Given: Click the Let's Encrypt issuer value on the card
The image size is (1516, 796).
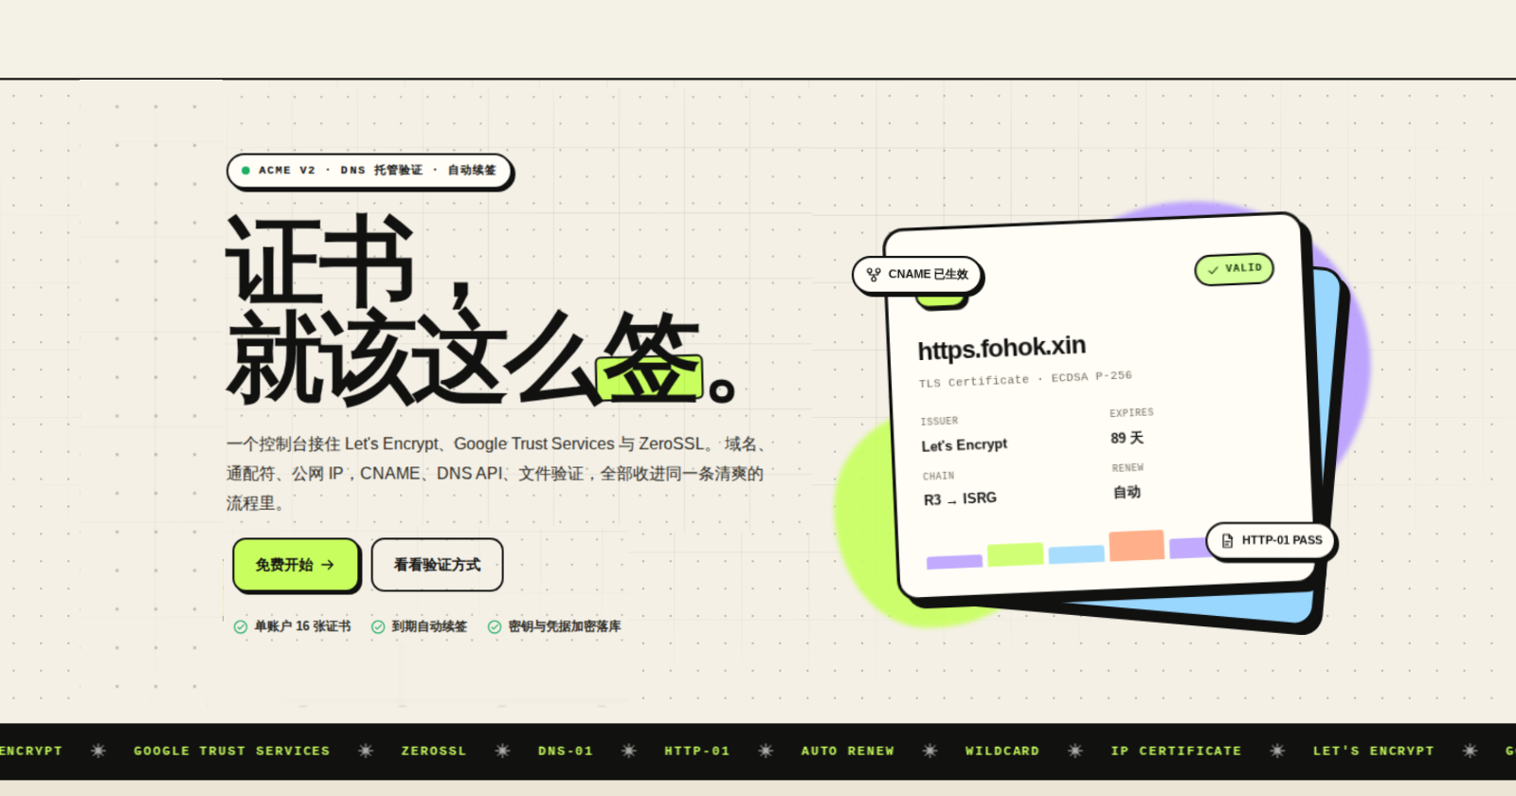Looking at the screenshot, I should click(965, 445).
